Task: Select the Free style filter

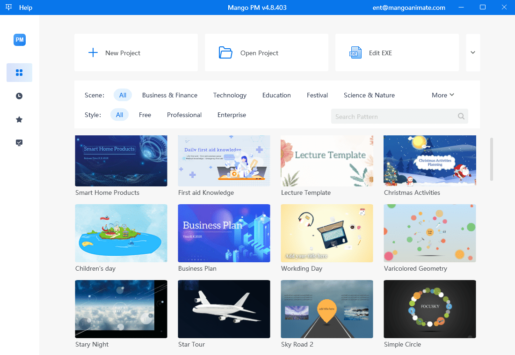Action: point(145,115)
